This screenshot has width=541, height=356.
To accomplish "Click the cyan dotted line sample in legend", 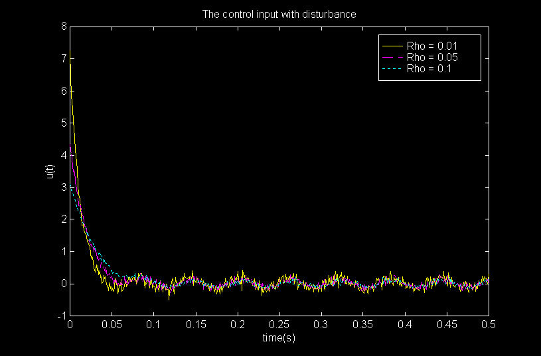I will point(392,69).
